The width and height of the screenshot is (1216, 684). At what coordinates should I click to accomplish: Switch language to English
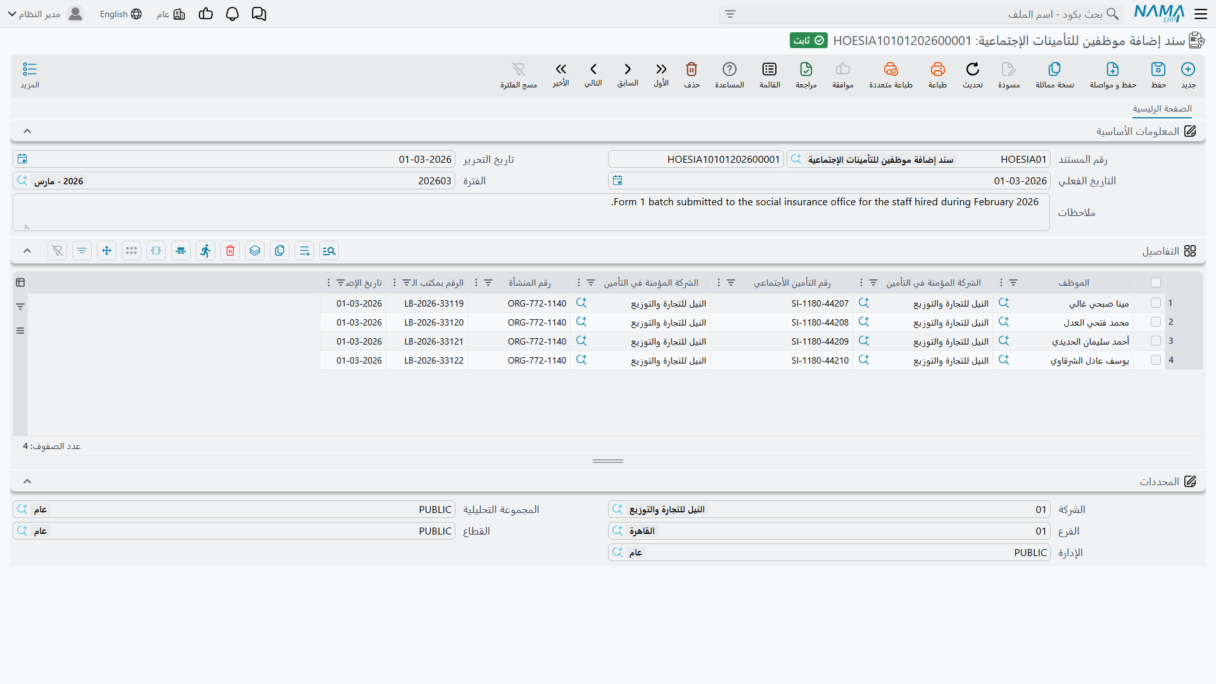[x=120, y=14]
